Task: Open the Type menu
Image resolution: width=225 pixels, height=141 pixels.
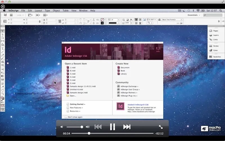Action: 47,10
